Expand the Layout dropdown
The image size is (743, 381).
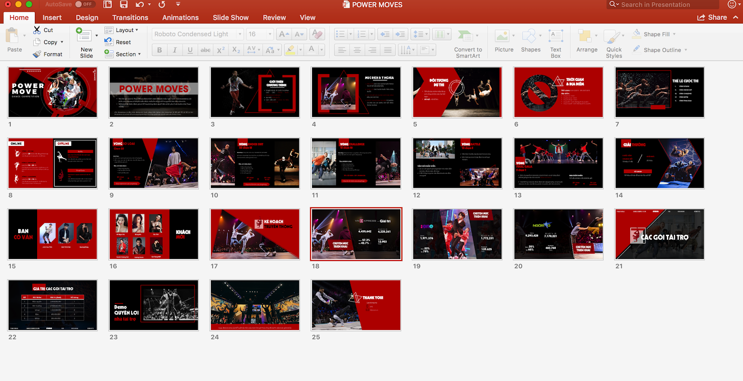122,30
